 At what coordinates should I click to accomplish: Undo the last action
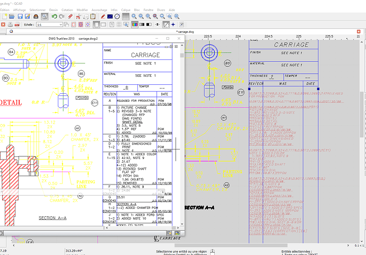click(x=55, y=16)
